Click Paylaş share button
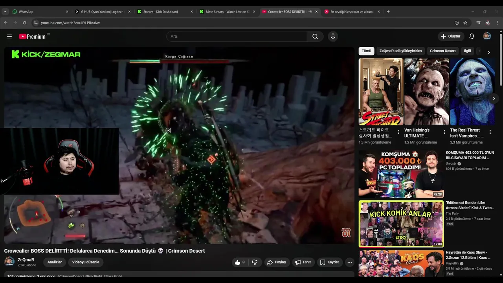Image resolution: width=503 pixels, height=283 pixels. [x=277, y=262]
